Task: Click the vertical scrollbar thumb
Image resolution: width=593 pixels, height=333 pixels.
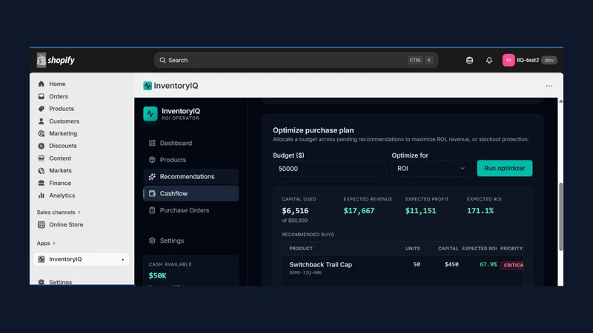Action: [561, 217]
